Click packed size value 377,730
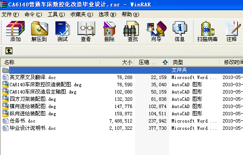Viewport: 243px width, 155px height. 157,128
